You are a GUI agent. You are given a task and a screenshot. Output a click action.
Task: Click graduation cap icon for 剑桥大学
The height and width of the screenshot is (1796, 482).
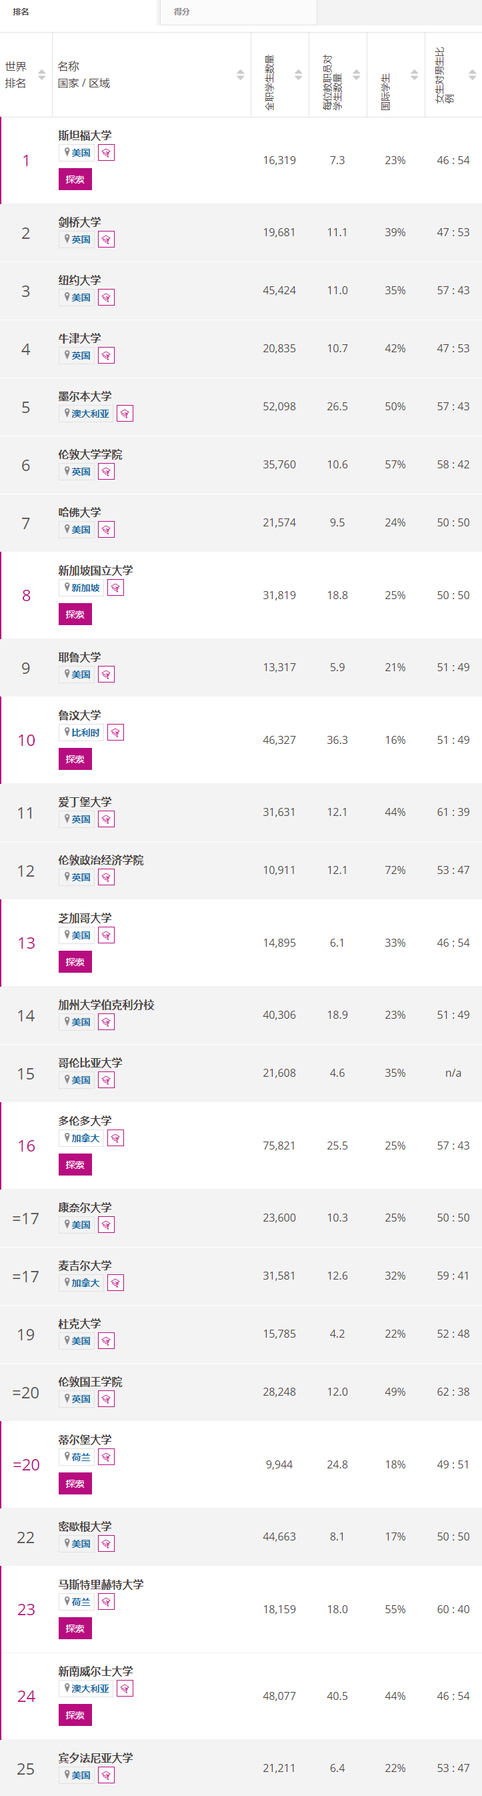pos(107,239)
